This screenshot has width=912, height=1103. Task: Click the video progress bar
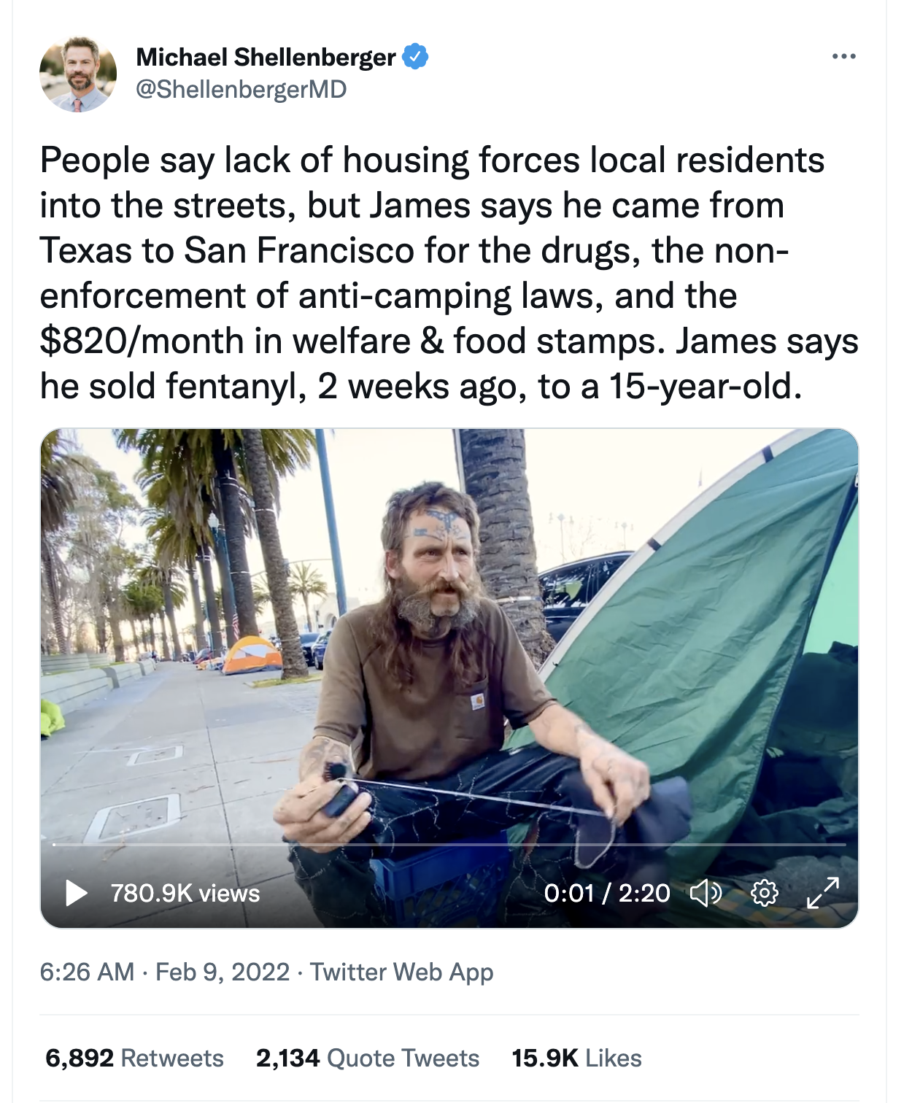coord(449,844)
